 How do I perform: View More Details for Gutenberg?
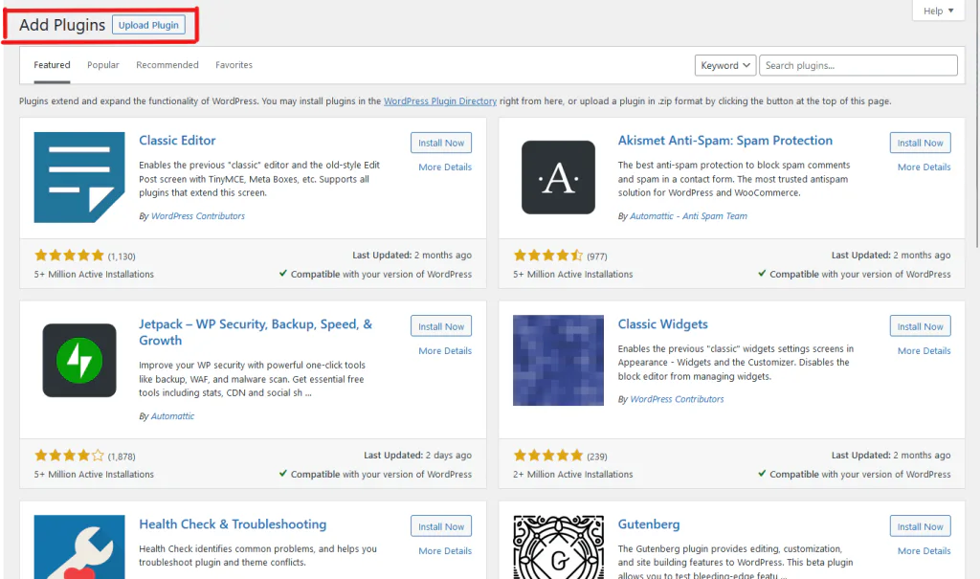tap(924, 551)
